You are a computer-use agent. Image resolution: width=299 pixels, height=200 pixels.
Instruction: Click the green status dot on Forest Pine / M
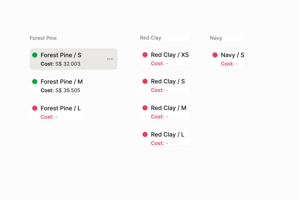tap(35, 82)
